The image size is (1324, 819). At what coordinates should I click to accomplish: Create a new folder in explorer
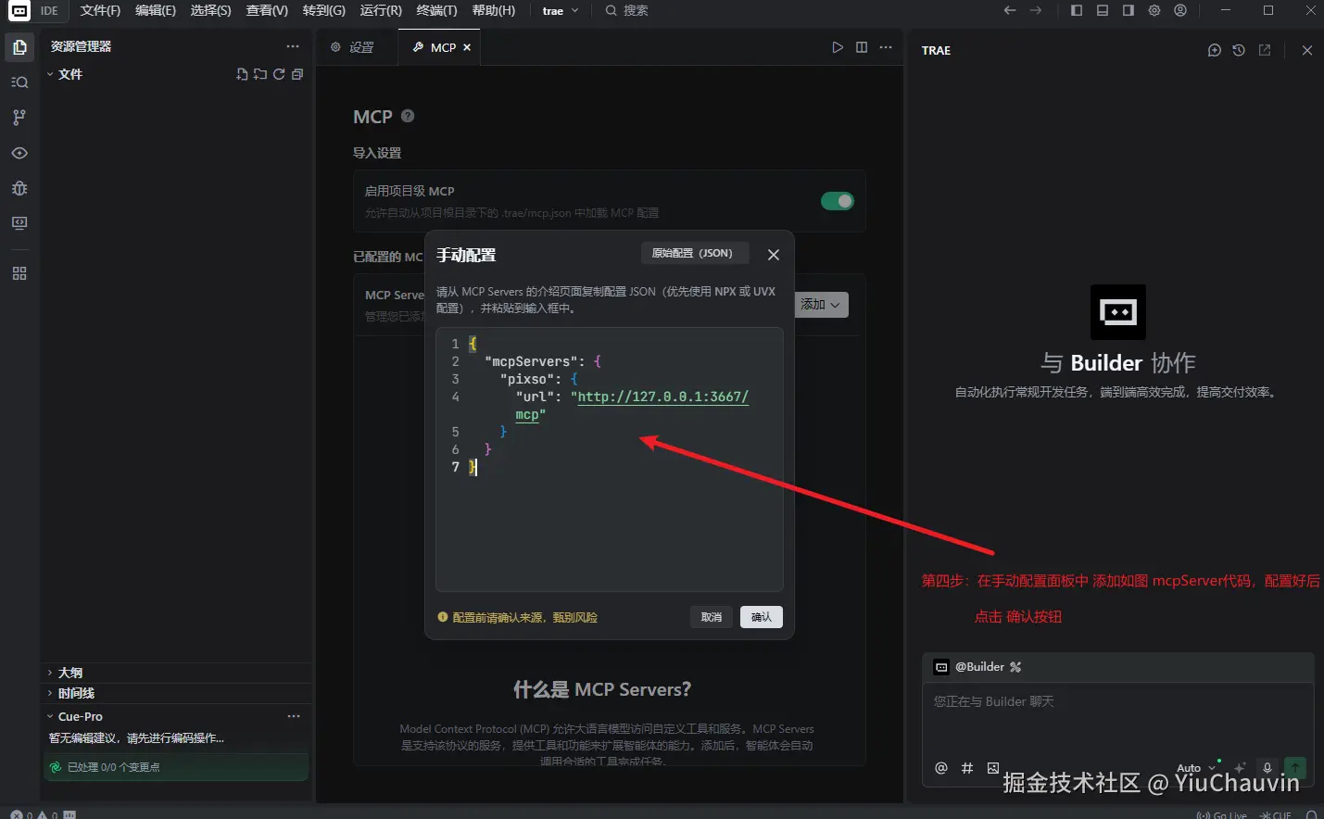260,74
